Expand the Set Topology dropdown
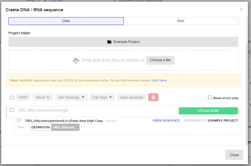Image resolution: width=251 pixels, height=166 pixels. (71, 97)
